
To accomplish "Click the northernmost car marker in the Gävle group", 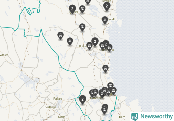I will click(x=110, y=86).
